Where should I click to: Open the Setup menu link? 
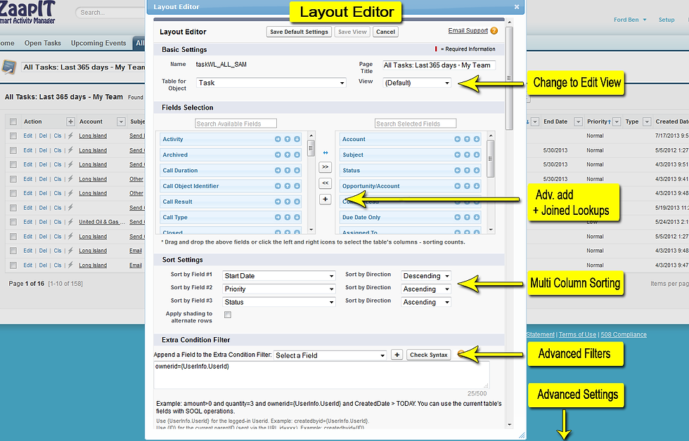667,20
